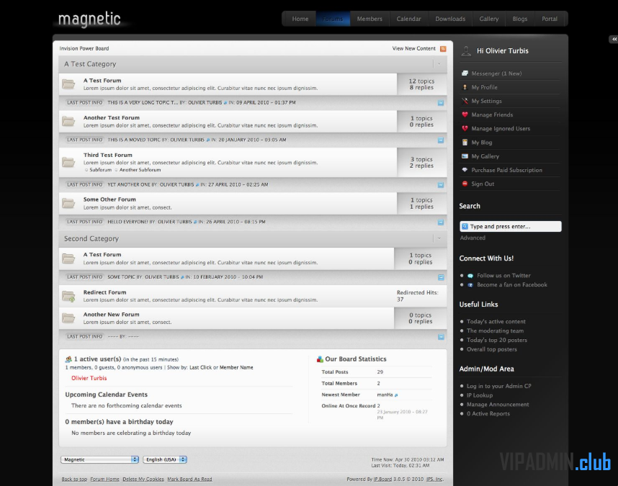Click Back to top link
This screenshot has width=618, height=486.
74,480
